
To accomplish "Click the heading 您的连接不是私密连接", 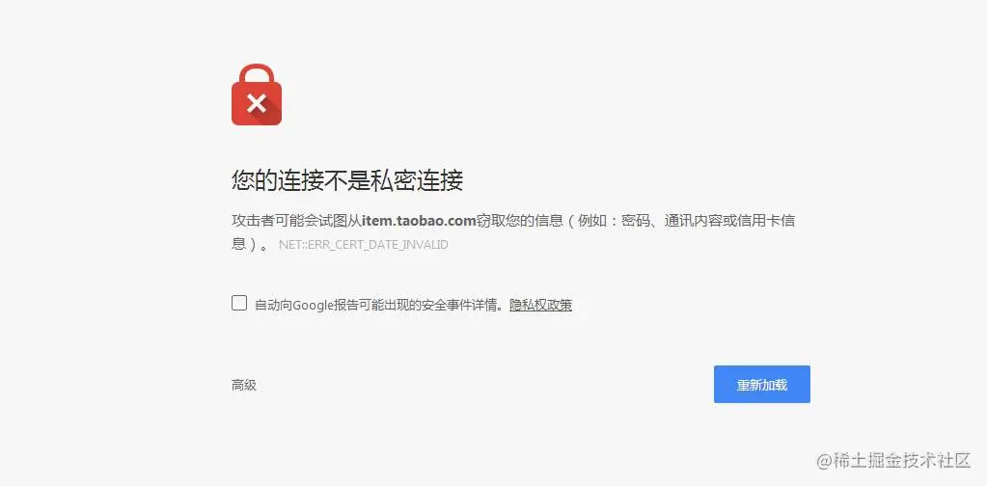I will click(x=346, y=180).
